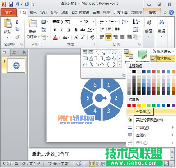Open the font name combo box
The image size is (176, 168).
(x=67, y=22)
